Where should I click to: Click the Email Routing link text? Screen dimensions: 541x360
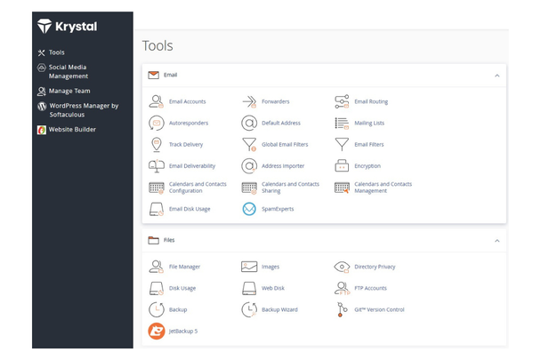(x=371, y=101)
